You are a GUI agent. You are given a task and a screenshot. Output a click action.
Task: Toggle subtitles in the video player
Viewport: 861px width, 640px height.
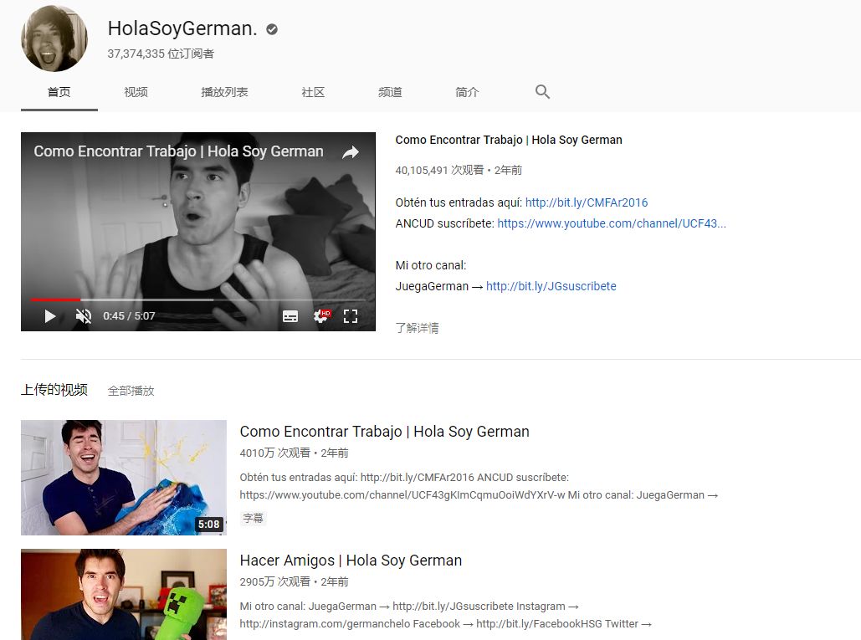tap(290, 316)
